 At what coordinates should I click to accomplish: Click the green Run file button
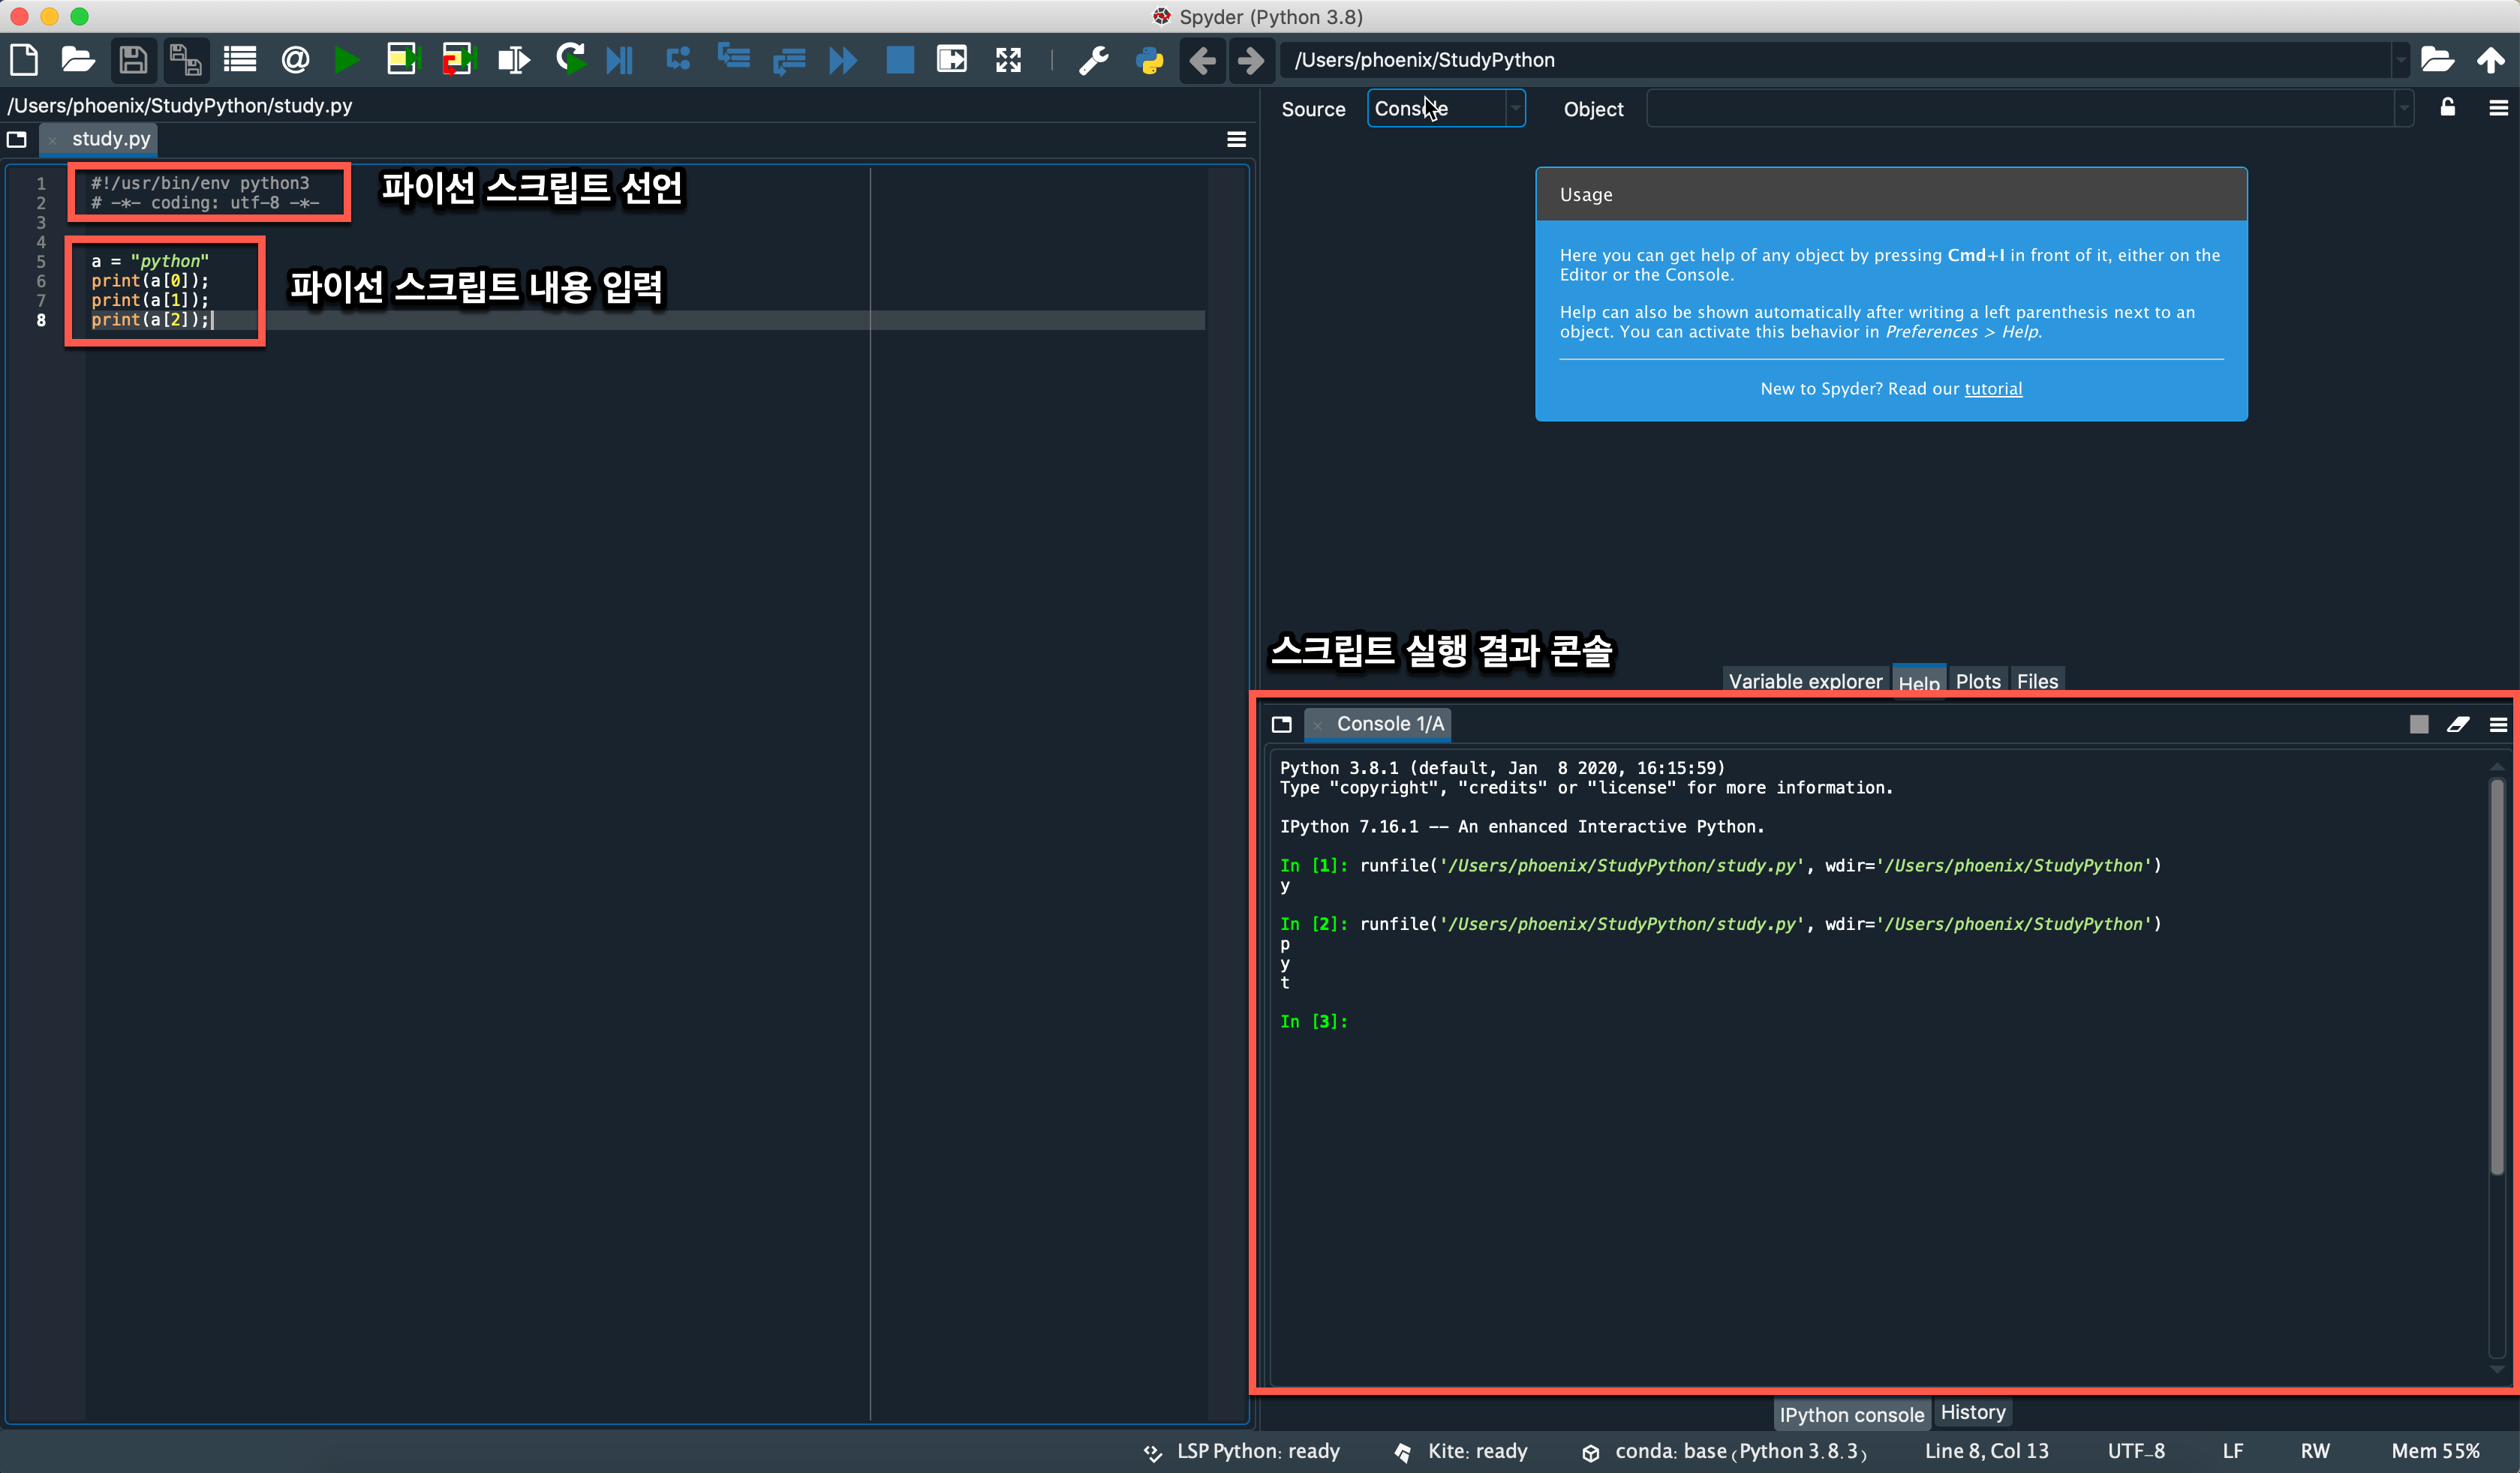(347, 60)
